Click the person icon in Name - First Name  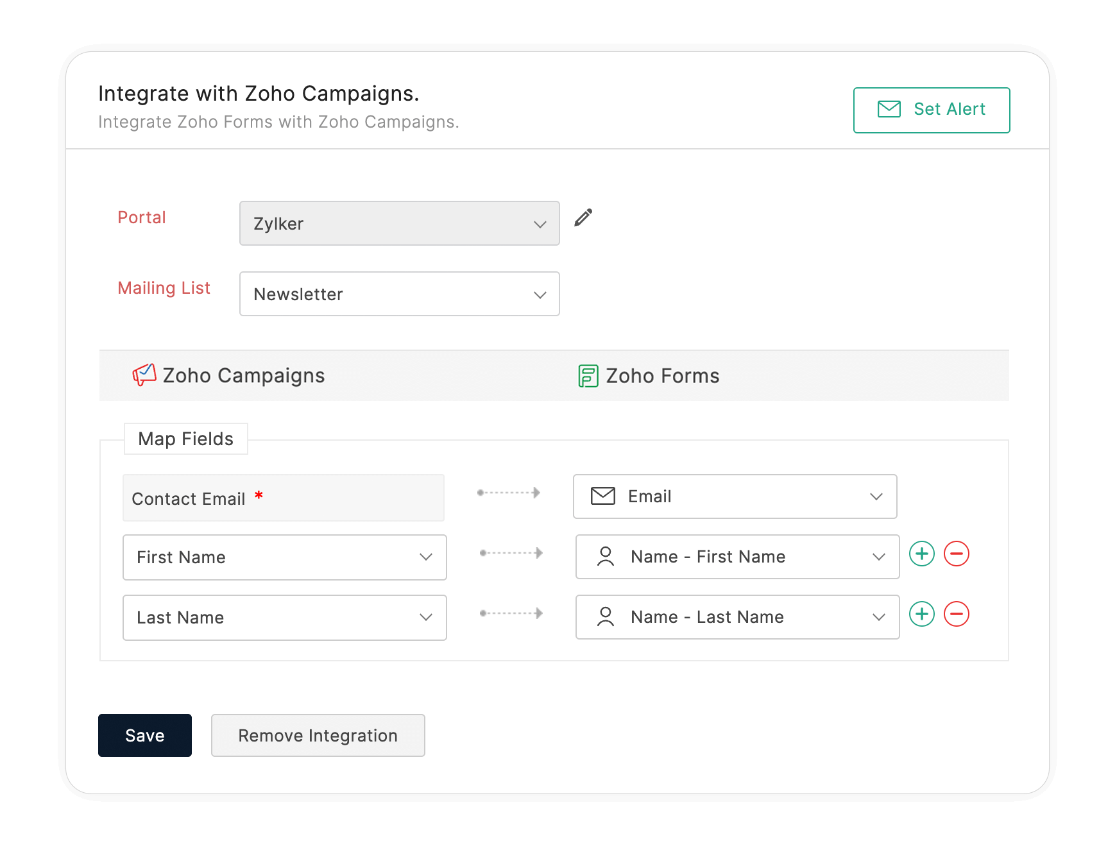[605, 556]
